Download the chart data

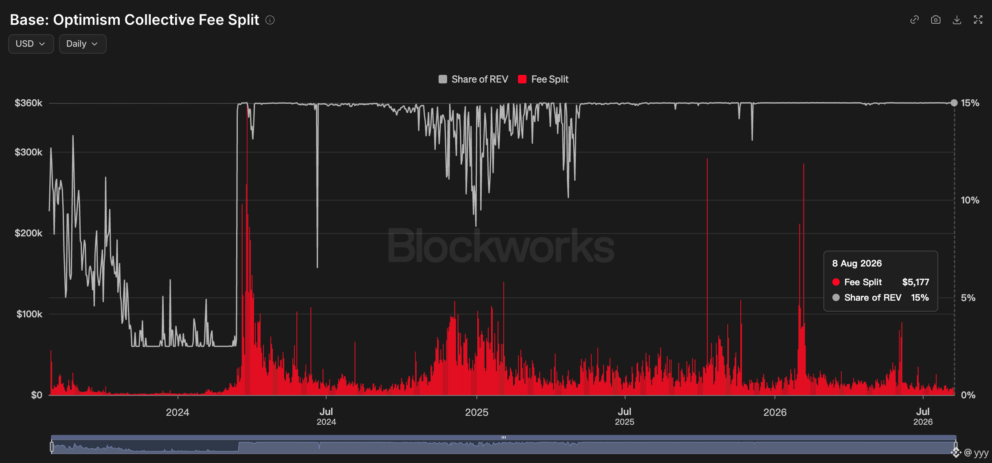click(x=957, y=20)
